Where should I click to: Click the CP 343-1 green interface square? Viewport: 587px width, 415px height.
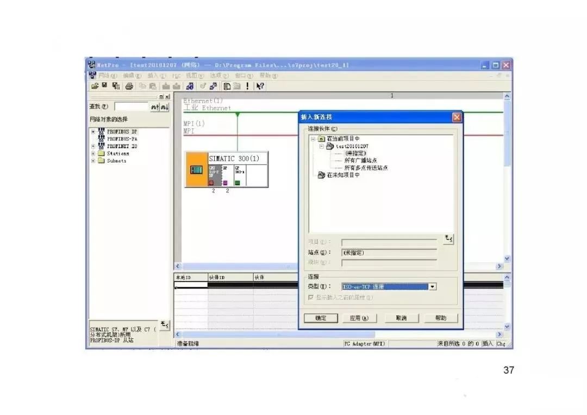point(238,183)
